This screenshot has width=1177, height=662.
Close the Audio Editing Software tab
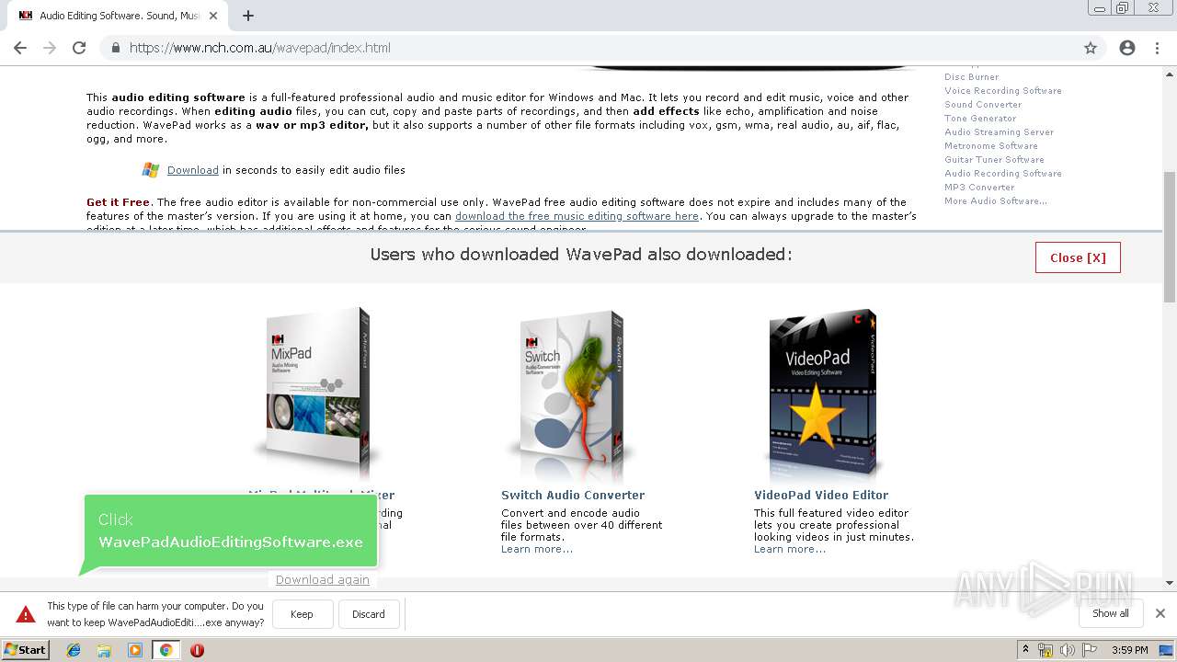tap(213, 16)
